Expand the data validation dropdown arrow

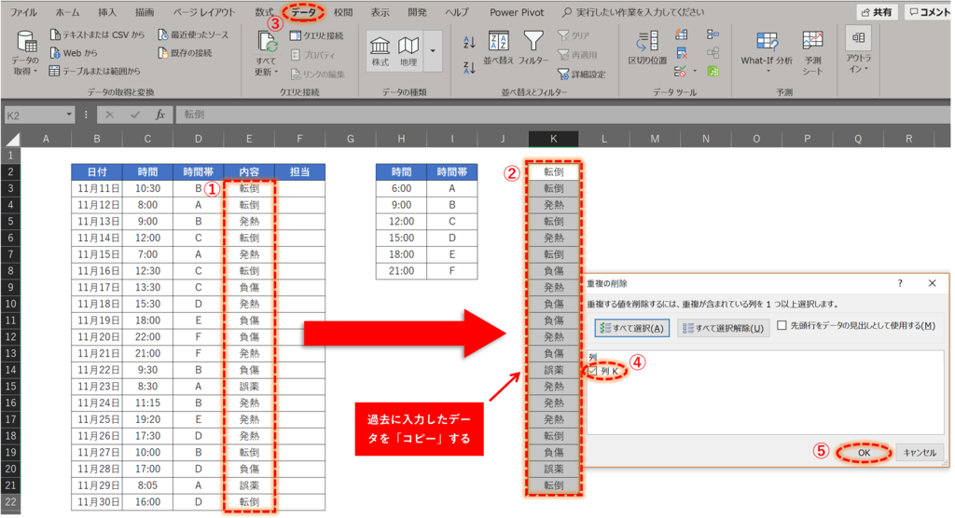point(695,72)
